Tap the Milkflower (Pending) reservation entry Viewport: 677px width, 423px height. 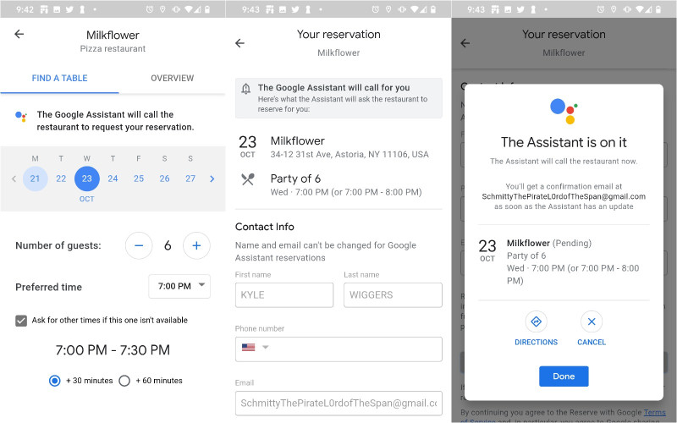click(564, 261)
